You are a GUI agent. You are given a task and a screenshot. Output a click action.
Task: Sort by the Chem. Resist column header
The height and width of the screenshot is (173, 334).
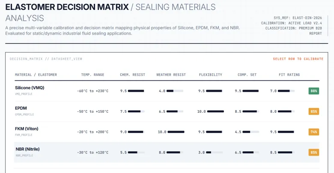coord(132,75)
